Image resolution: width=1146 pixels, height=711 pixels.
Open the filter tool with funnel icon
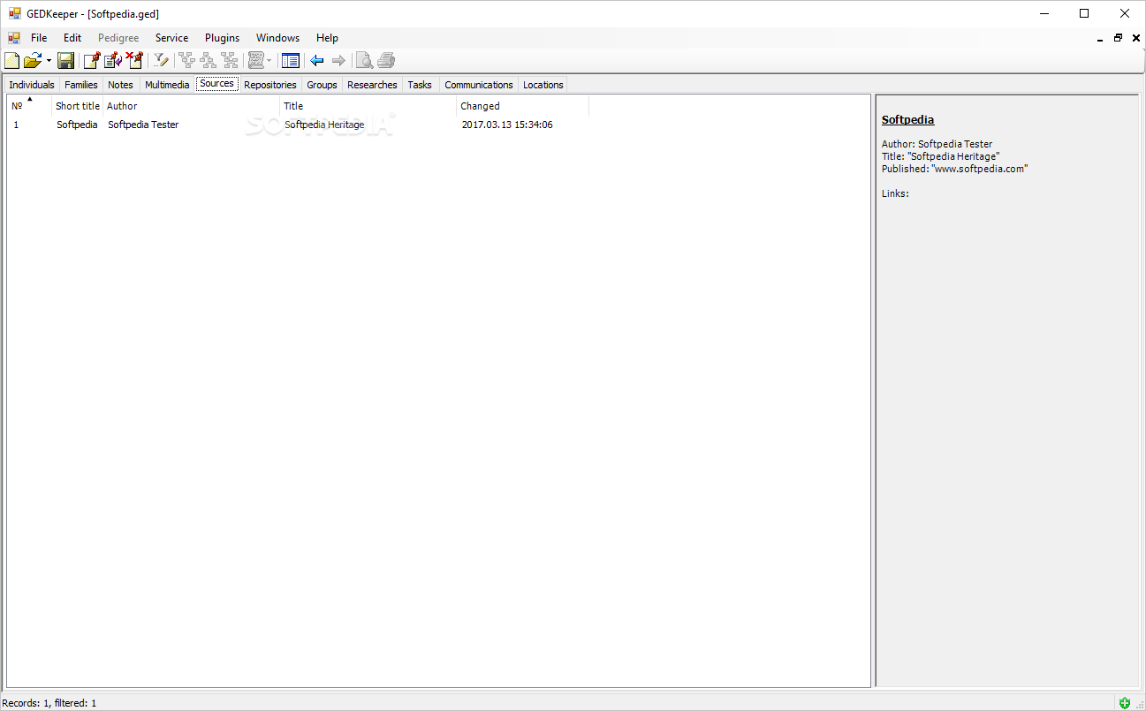coord(160,61)
